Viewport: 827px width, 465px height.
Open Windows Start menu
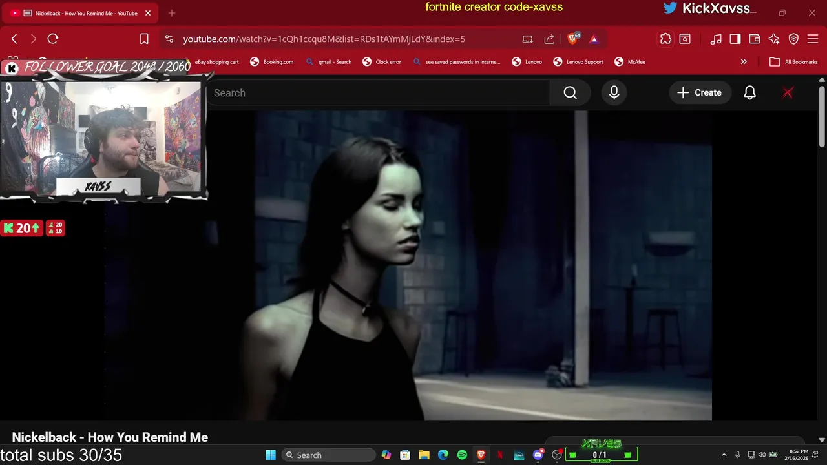point(271,455)
